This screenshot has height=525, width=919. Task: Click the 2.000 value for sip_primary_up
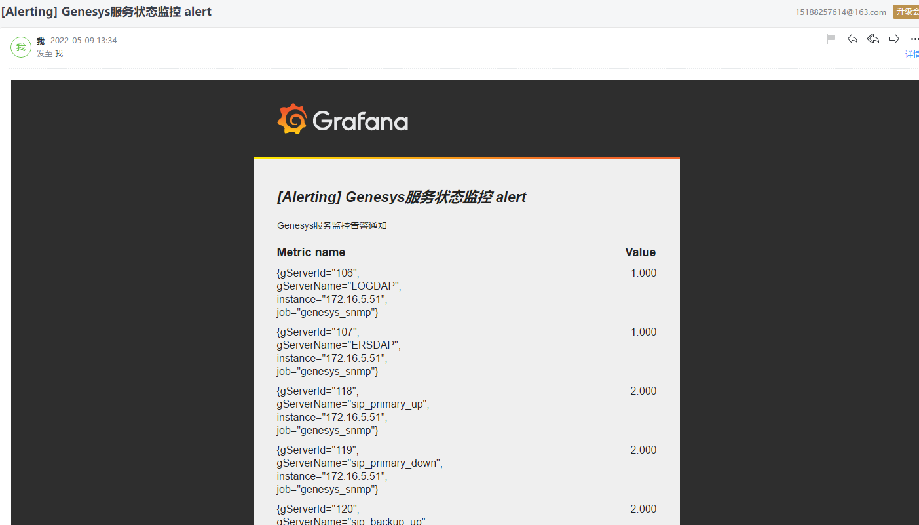click(643, 391)
